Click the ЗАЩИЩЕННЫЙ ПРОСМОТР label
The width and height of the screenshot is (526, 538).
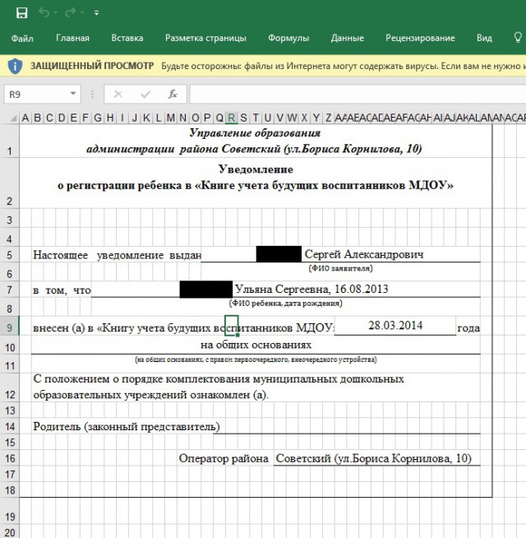tap(92, 66)
